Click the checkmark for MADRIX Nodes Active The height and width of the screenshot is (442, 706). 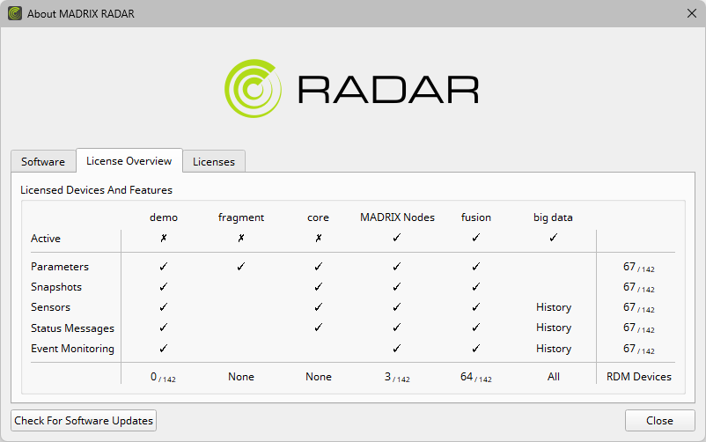[x=397, y=238]
